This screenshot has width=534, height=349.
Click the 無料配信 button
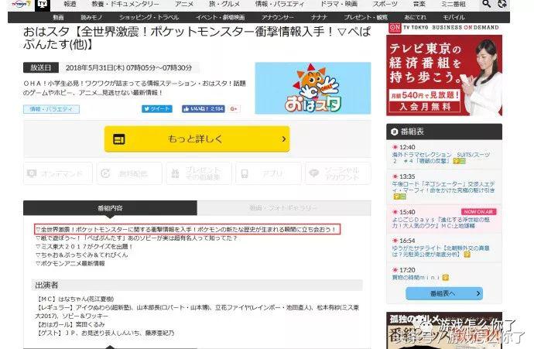[x=129, y=173]
